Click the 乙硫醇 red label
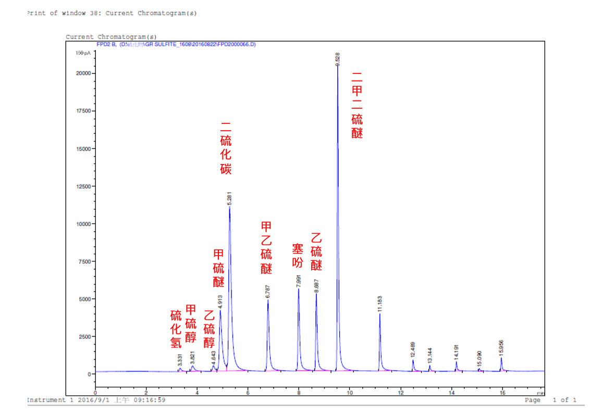The image size is (602, 415). (209, 329)
